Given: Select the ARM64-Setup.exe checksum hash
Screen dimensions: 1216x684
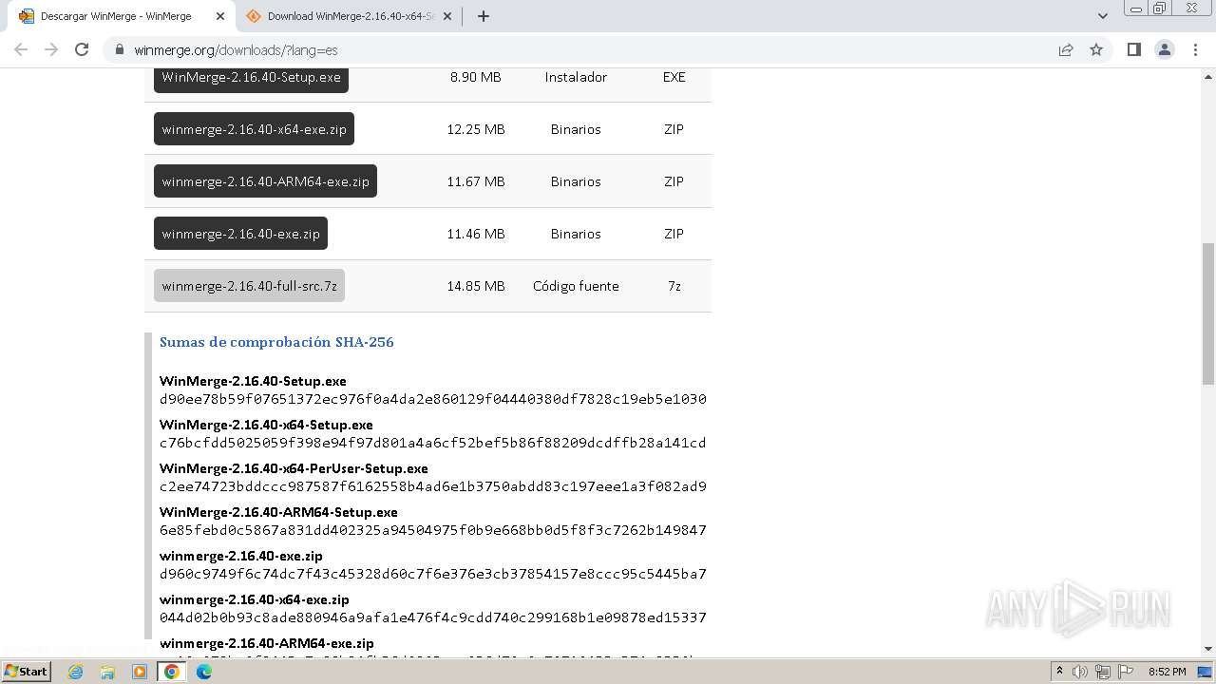Looking at the screenshot, I should tap(433, 530).
